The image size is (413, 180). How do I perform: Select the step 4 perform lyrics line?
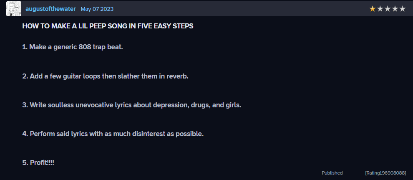tap(113, 134)
